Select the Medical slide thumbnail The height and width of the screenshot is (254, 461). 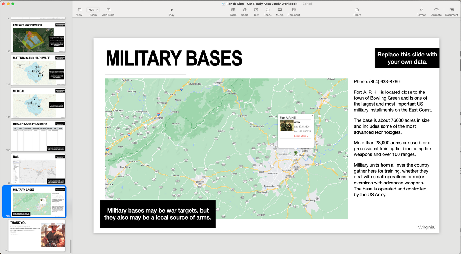38,103
